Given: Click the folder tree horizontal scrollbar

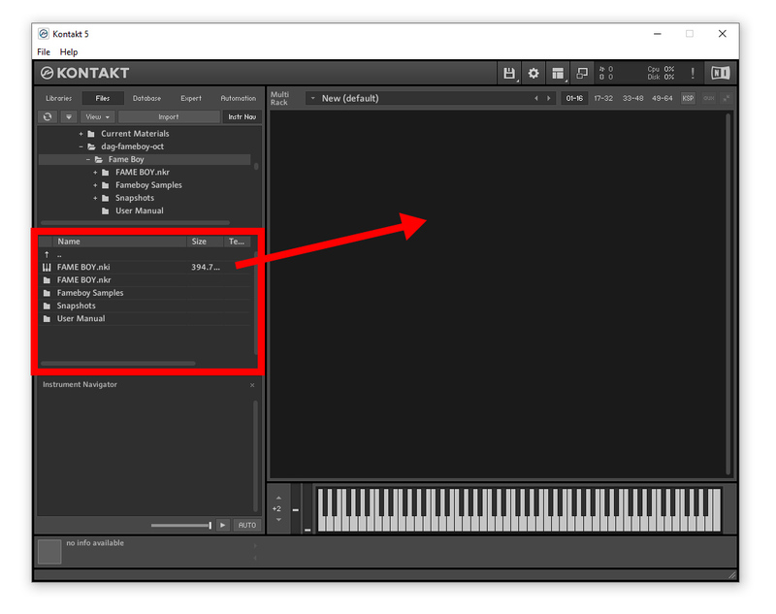Looking at the screenshot, I should point(135,223).
